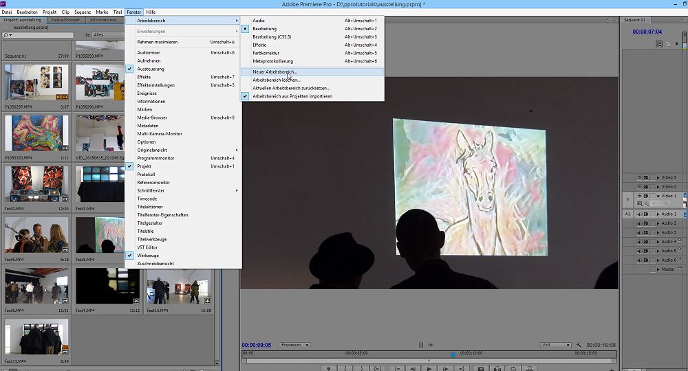
Task: Click the Premiere Pro application icon in title bar
Action: pyautogui.click(x=3, y=3)
